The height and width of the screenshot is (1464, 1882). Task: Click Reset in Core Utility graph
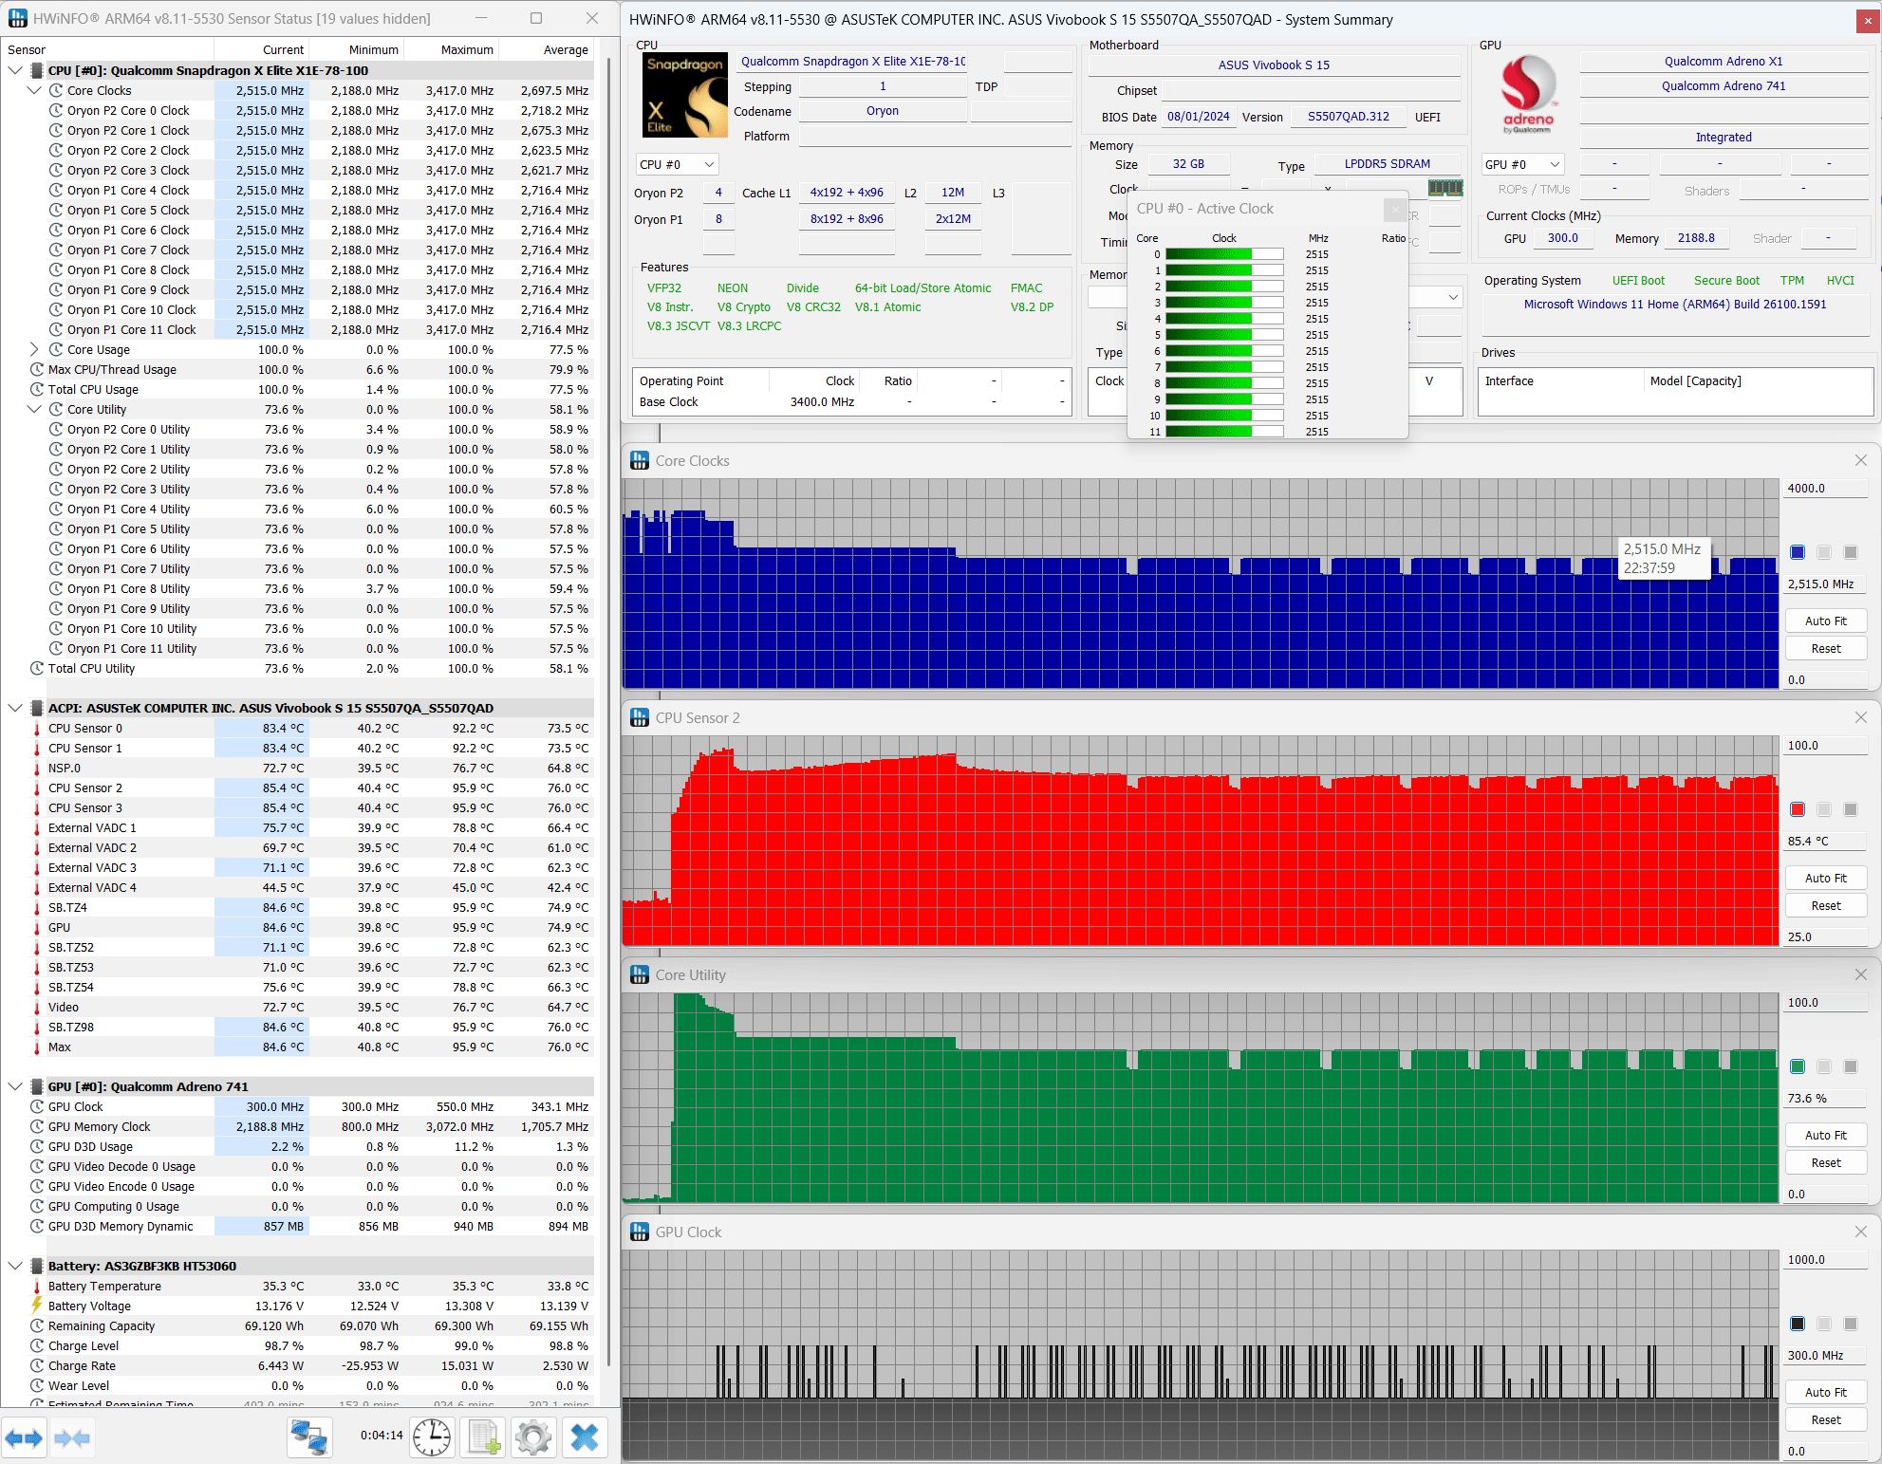(1826, 1163)
